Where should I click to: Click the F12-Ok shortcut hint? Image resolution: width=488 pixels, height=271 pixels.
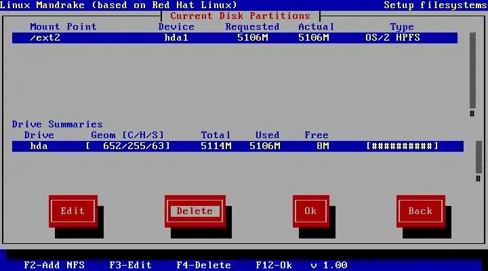pos(274,265)
